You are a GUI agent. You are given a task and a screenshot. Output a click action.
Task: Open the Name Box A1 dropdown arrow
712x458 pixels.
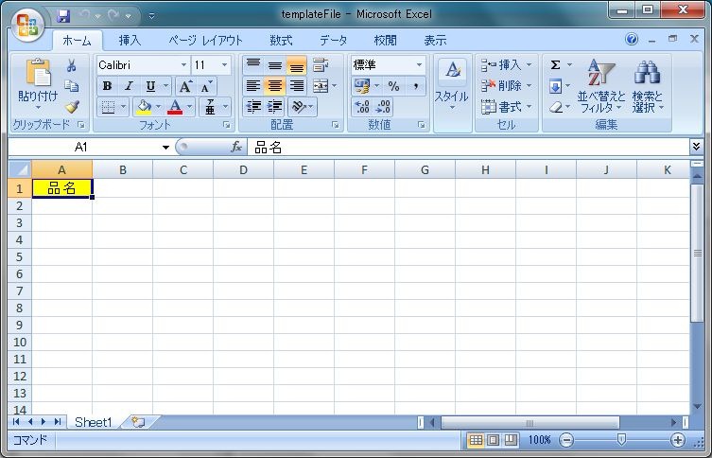[x=165, y=148]
